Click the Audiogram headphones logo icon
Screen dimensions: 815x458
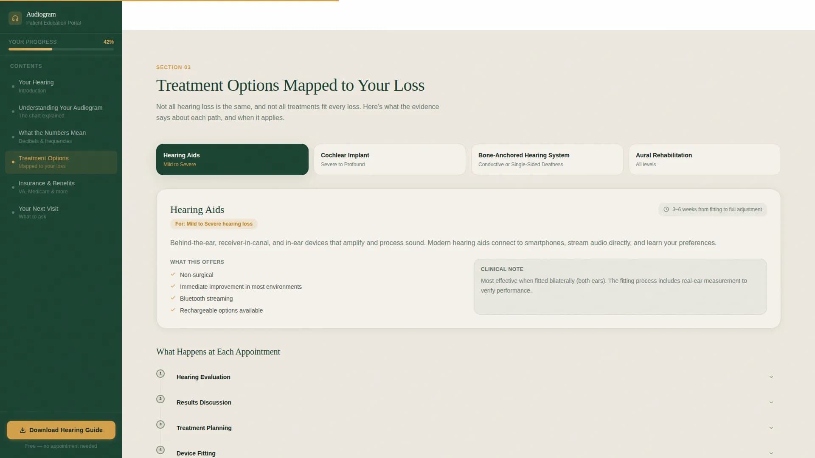tap(15, 18)
